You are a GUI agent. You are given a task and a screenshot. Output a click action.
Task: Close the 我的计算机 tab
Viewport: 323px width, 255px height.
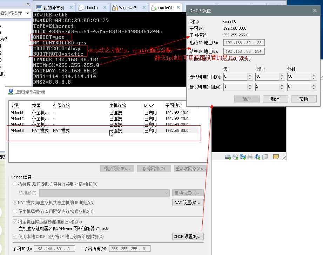(x=71, y=7)
